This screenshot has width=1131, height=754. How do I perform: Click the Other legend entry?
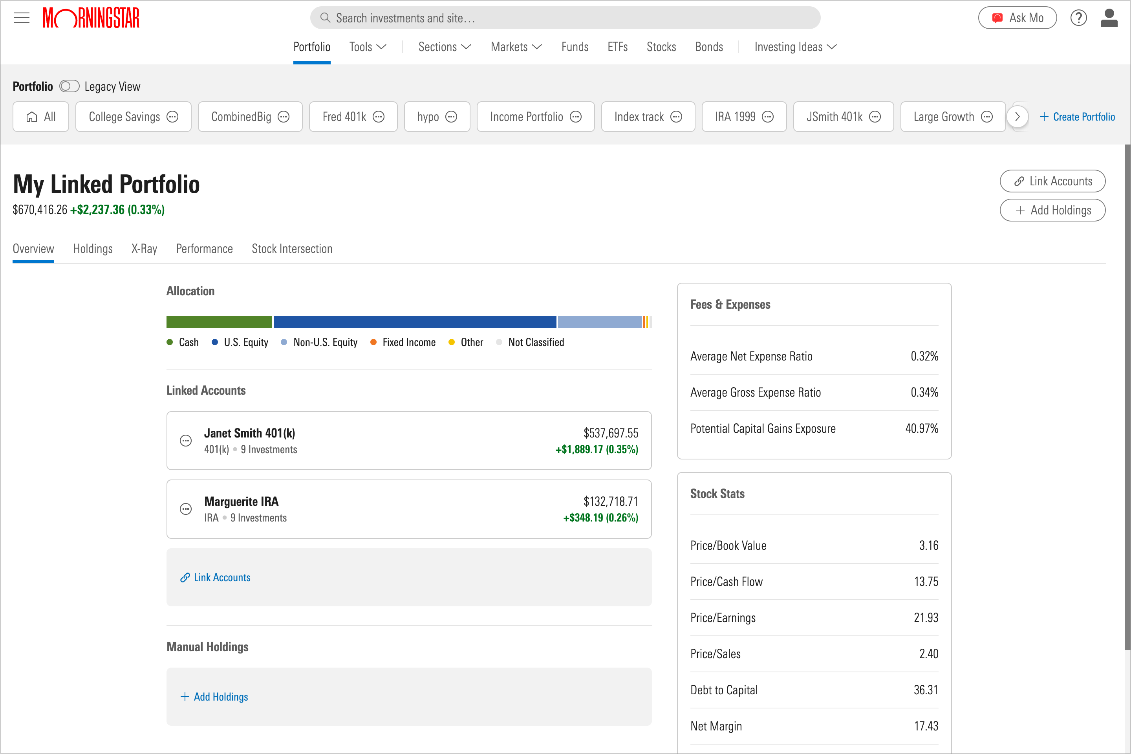pos(465,342)
